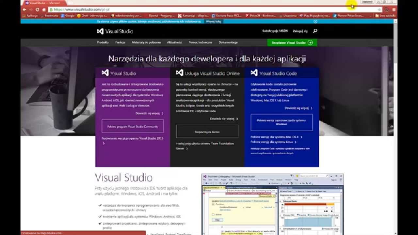Click the Visual Studio logo in the header

(115, 31)
